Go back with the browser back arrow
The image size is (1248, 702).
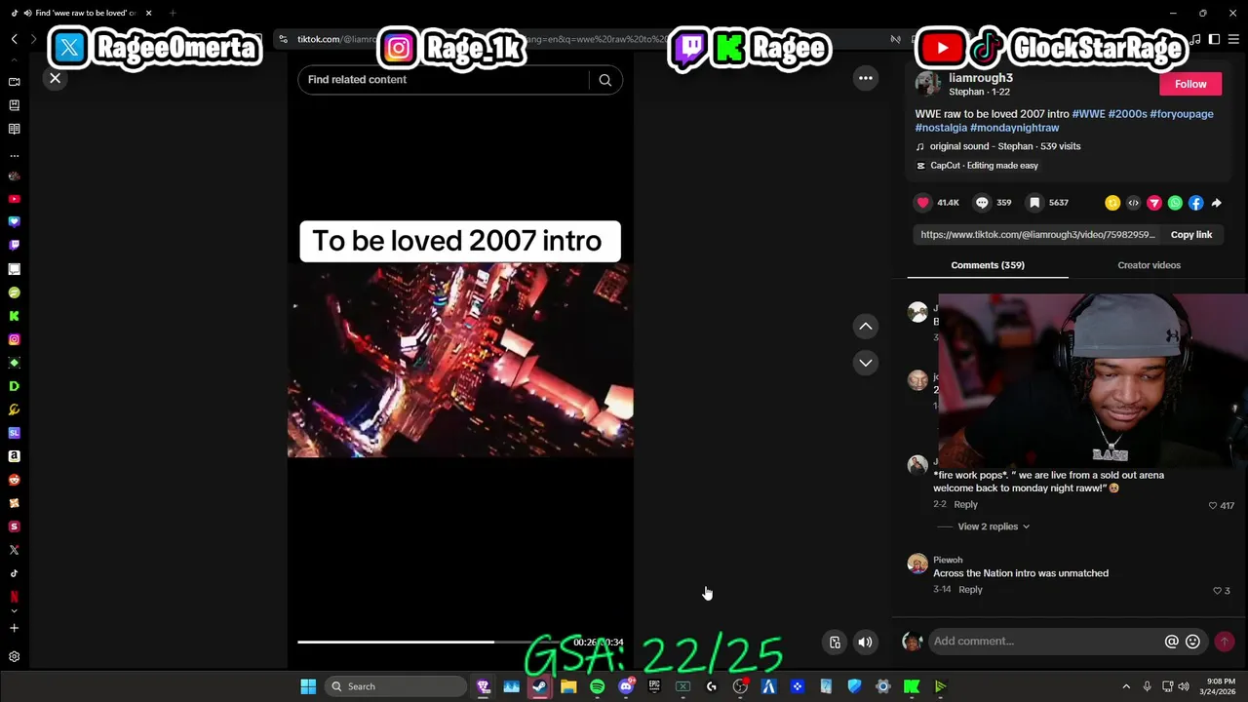click(14, 39)
